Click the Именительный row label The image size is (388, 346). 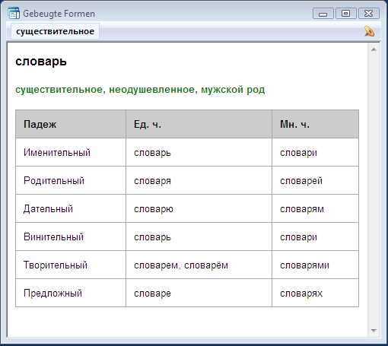(57, 153)
